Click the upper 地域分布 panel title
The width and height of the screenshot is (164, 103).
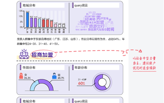pos(29,5)
